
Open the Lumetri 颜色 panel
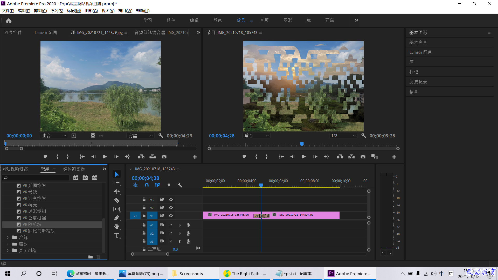pos(421,52)
